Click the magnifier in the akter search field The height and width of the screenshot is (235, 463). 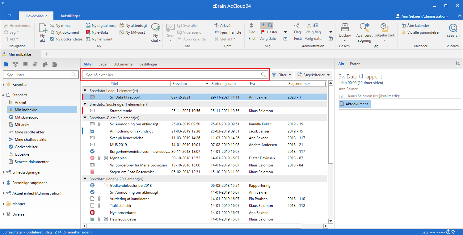point(263,75)
